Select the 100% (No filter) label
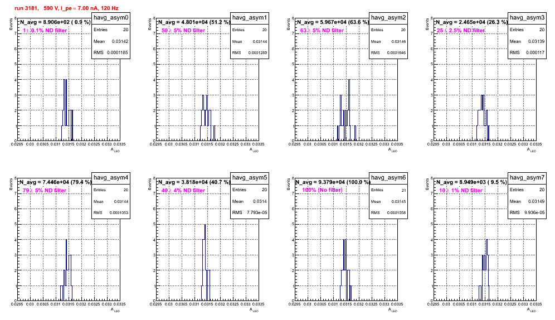Viewport: 555px width, 320px height. click(322, 190)
